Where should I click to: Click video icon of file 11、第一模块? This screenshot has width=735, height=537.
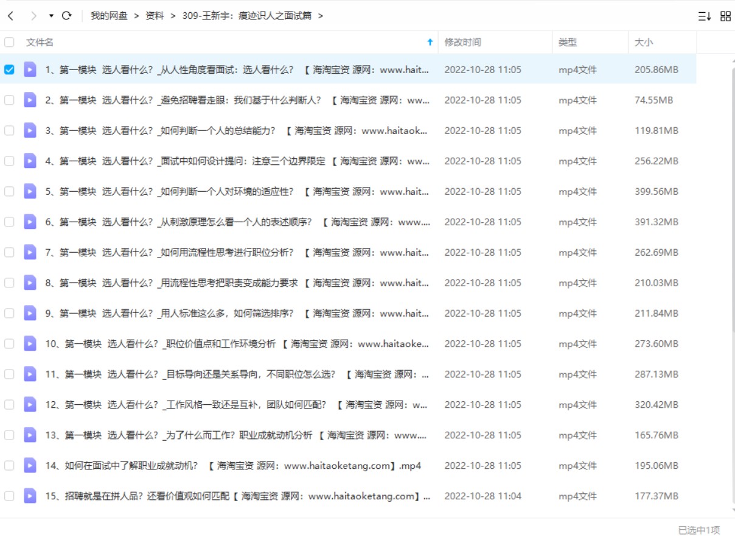[x=30, y=374]
